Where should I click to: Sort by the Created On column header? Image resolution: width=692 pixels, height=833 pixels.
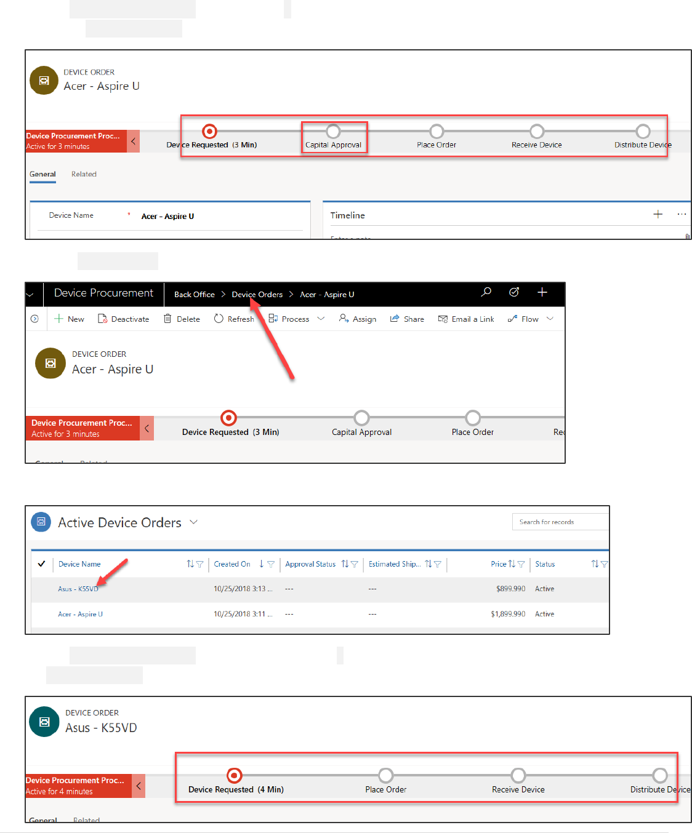coord(232,564)
